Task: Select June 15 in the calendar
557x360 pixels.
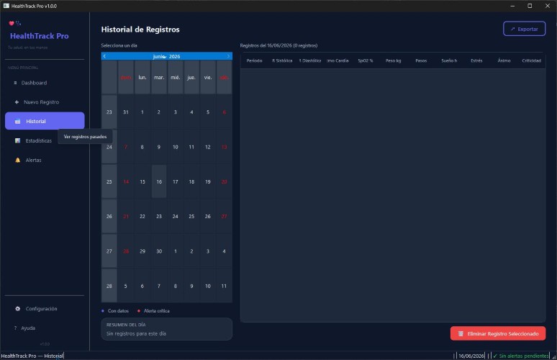Action: click(142, 181)
